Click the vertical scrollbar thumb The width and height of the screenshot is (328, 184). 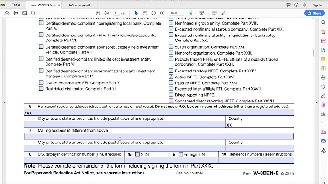313,53
